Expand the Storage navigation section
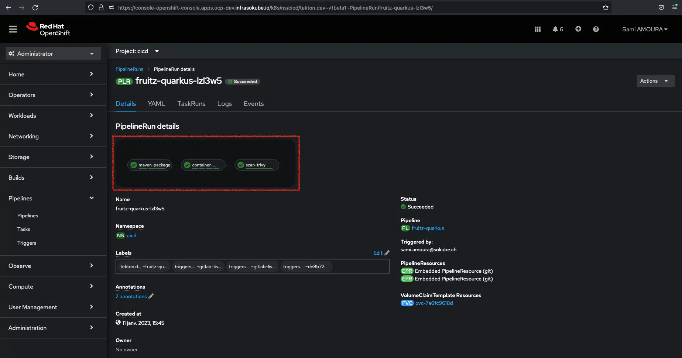This screenshot has width=682, height=358. pos(53,157)
